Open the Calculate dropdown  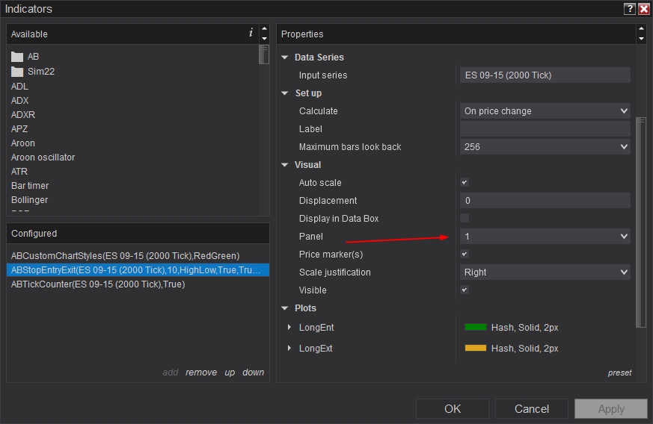click(x=545, y=111)
